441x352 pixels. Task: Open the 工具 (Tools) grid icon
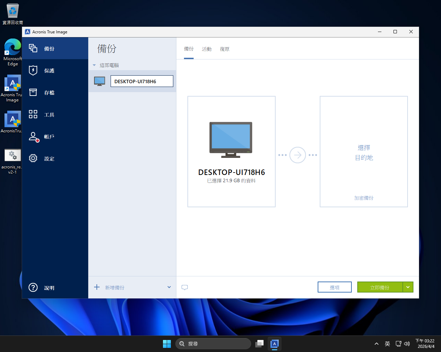33,114
